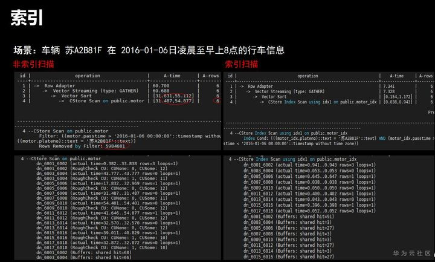Click "Vector Streaming (type: GATHER)" in non-index plan
The image size is (435, 262).
pyautogui.click(x=95, y=91)
